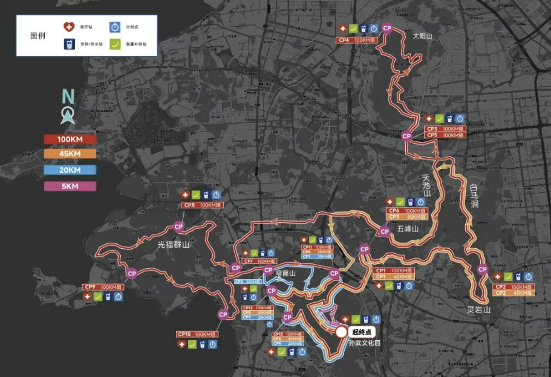Select the red 100KM route swatch

(x=70, y=139)
